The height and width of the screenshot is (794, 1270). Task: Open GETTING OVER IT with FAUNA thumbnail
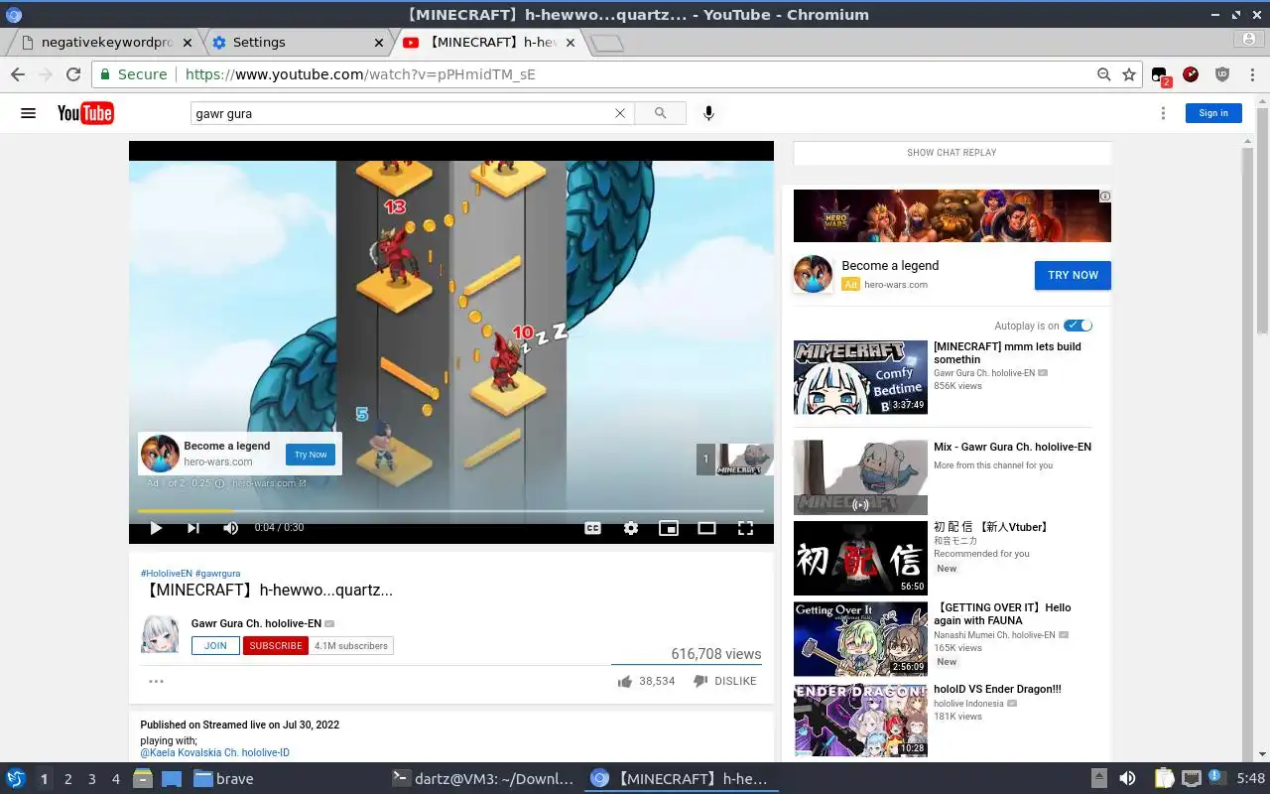point(860,638)
